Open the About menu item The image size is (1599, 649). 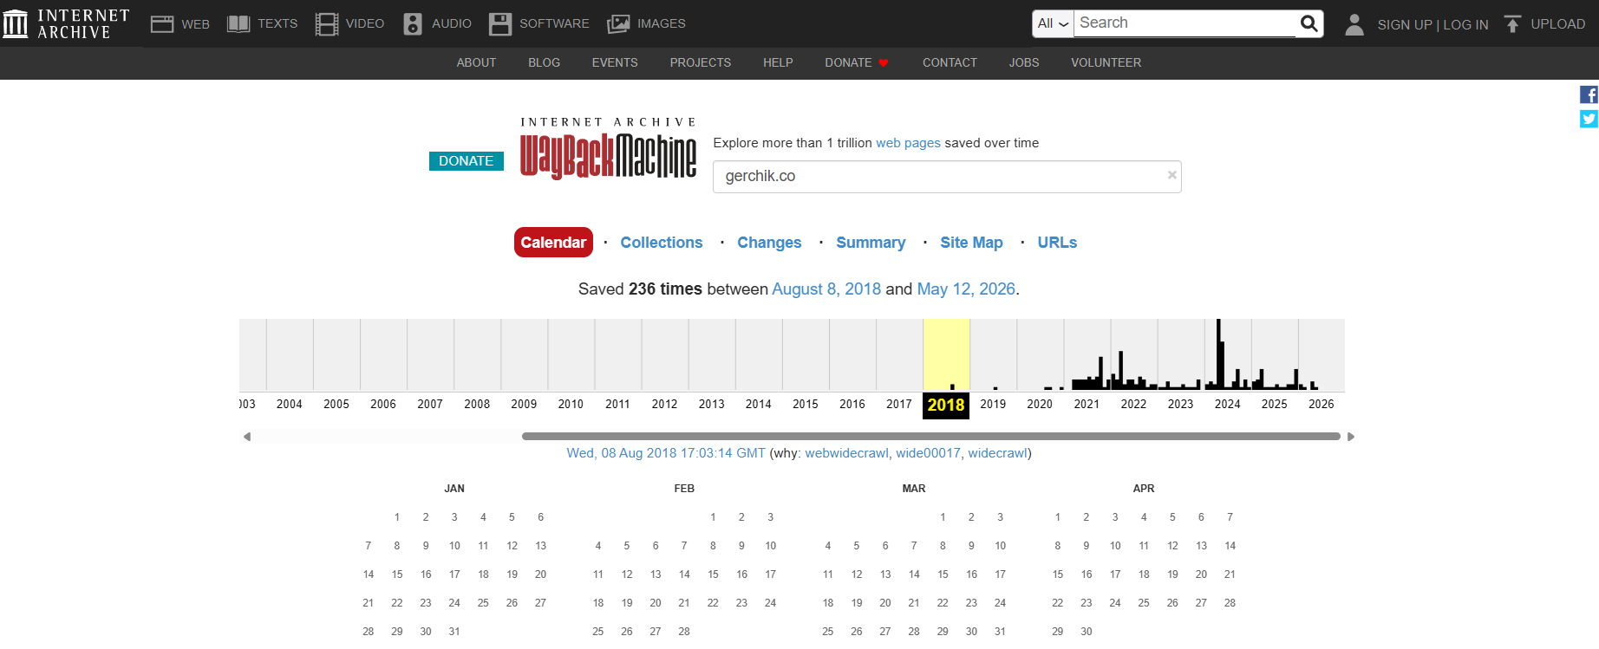pos(476,62)
